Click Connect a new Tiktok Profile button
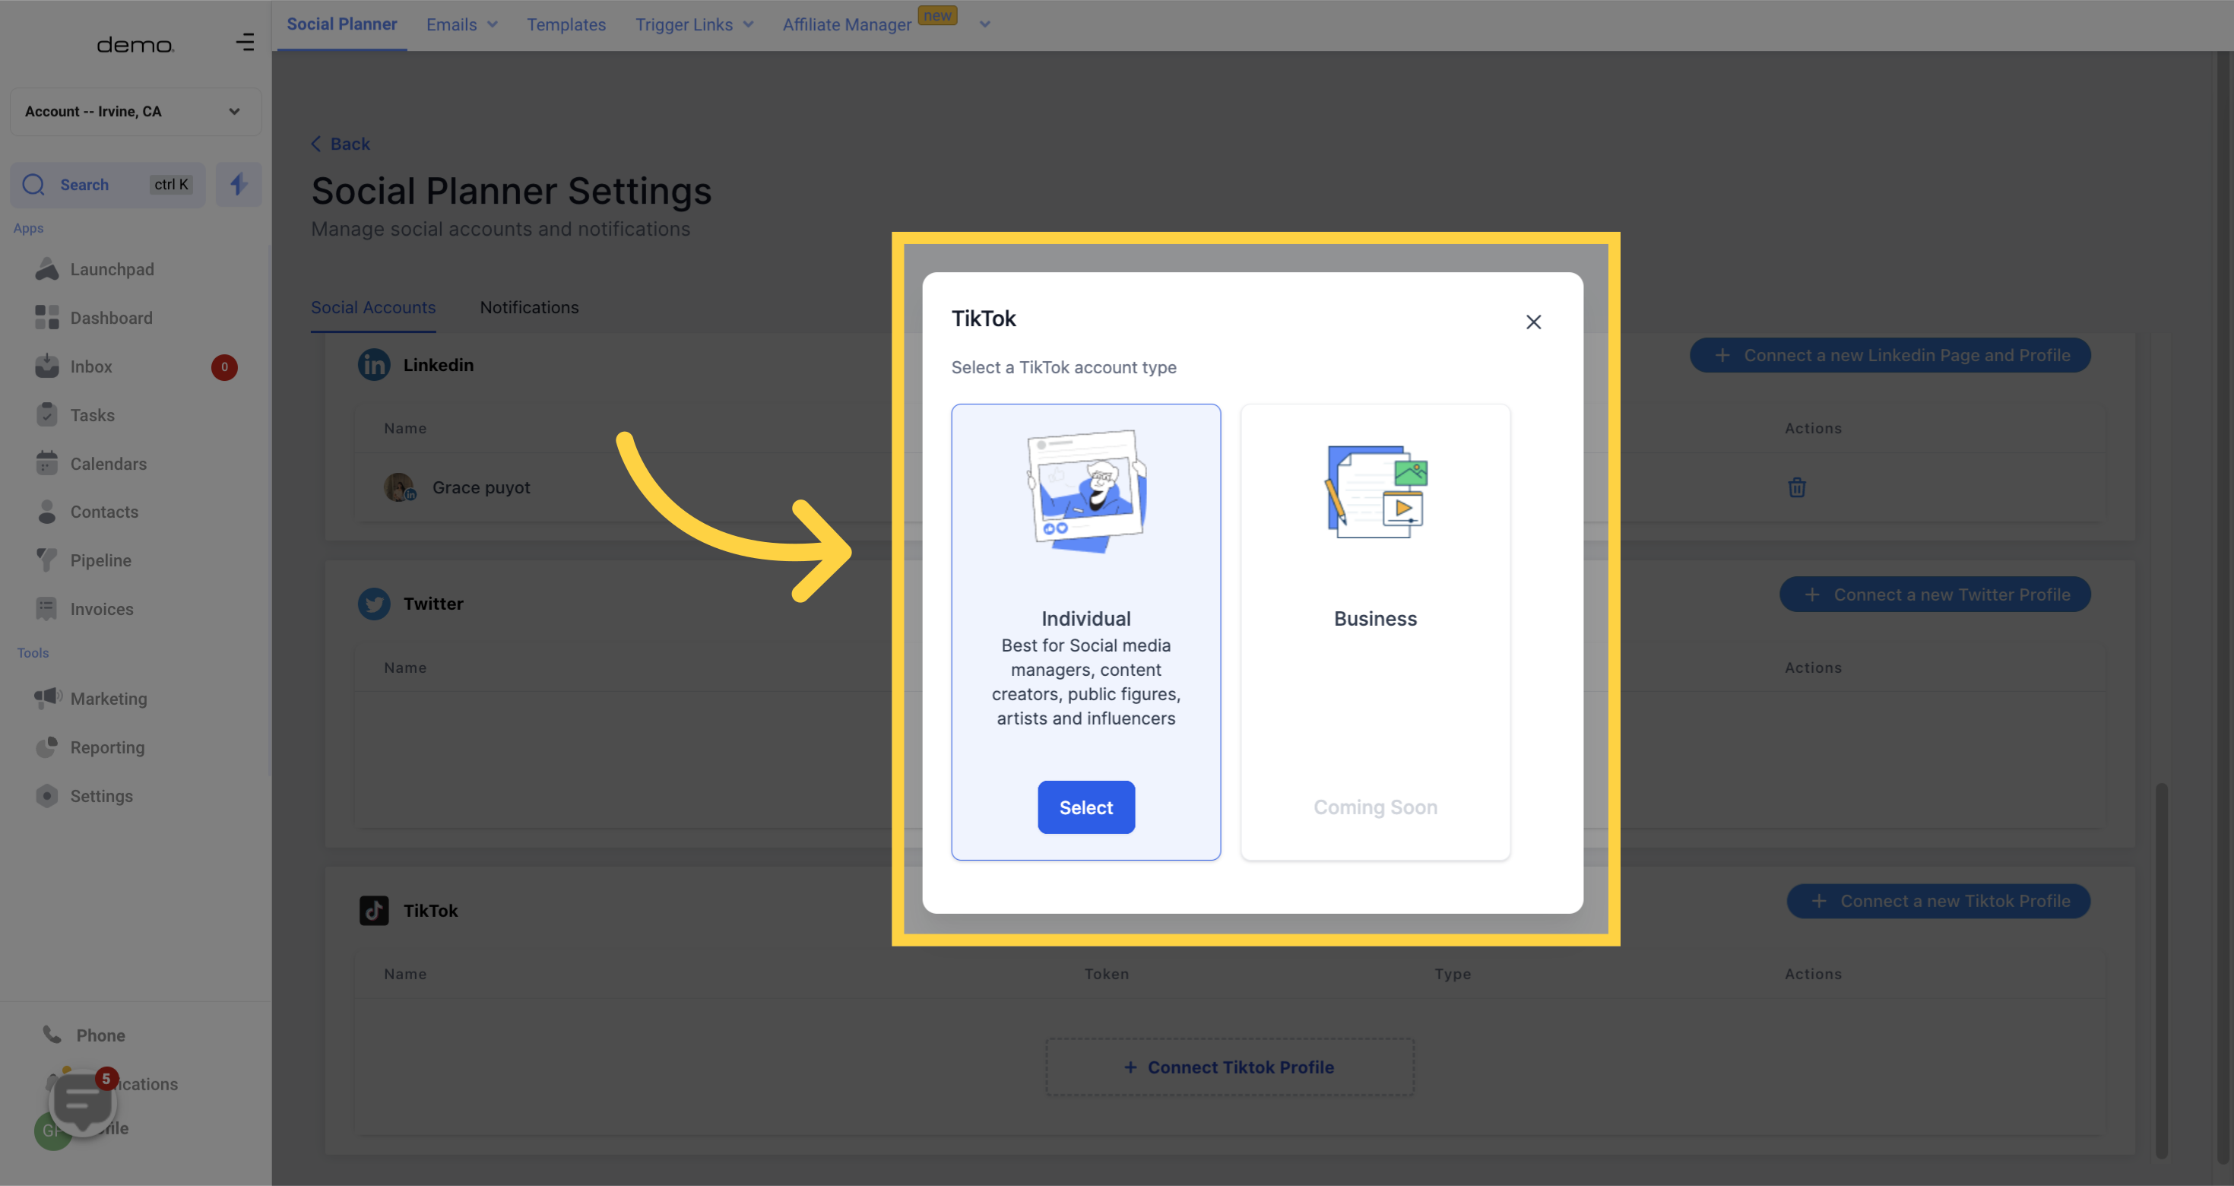The height and width of the screenshot is (1186, 2234). click(x=1938, y=901)
